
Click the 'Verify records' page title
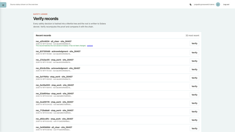click(46, 19)
